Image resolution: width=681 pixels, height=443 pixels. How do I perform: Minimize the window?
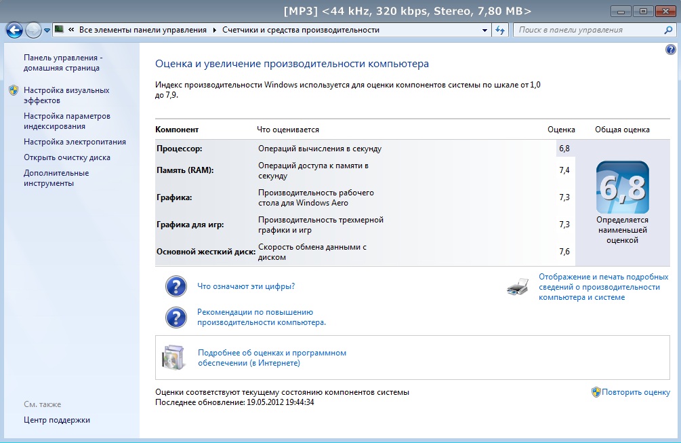(x=621, y=12)
